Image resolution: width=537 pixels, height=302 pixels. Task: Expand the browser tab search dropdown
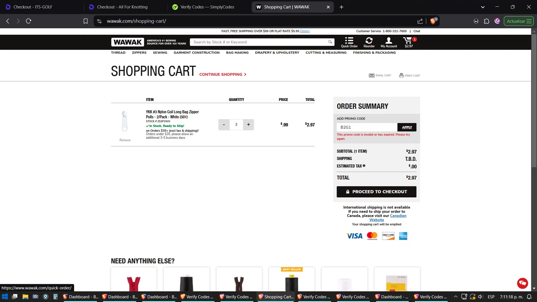[x=483, y=7]
